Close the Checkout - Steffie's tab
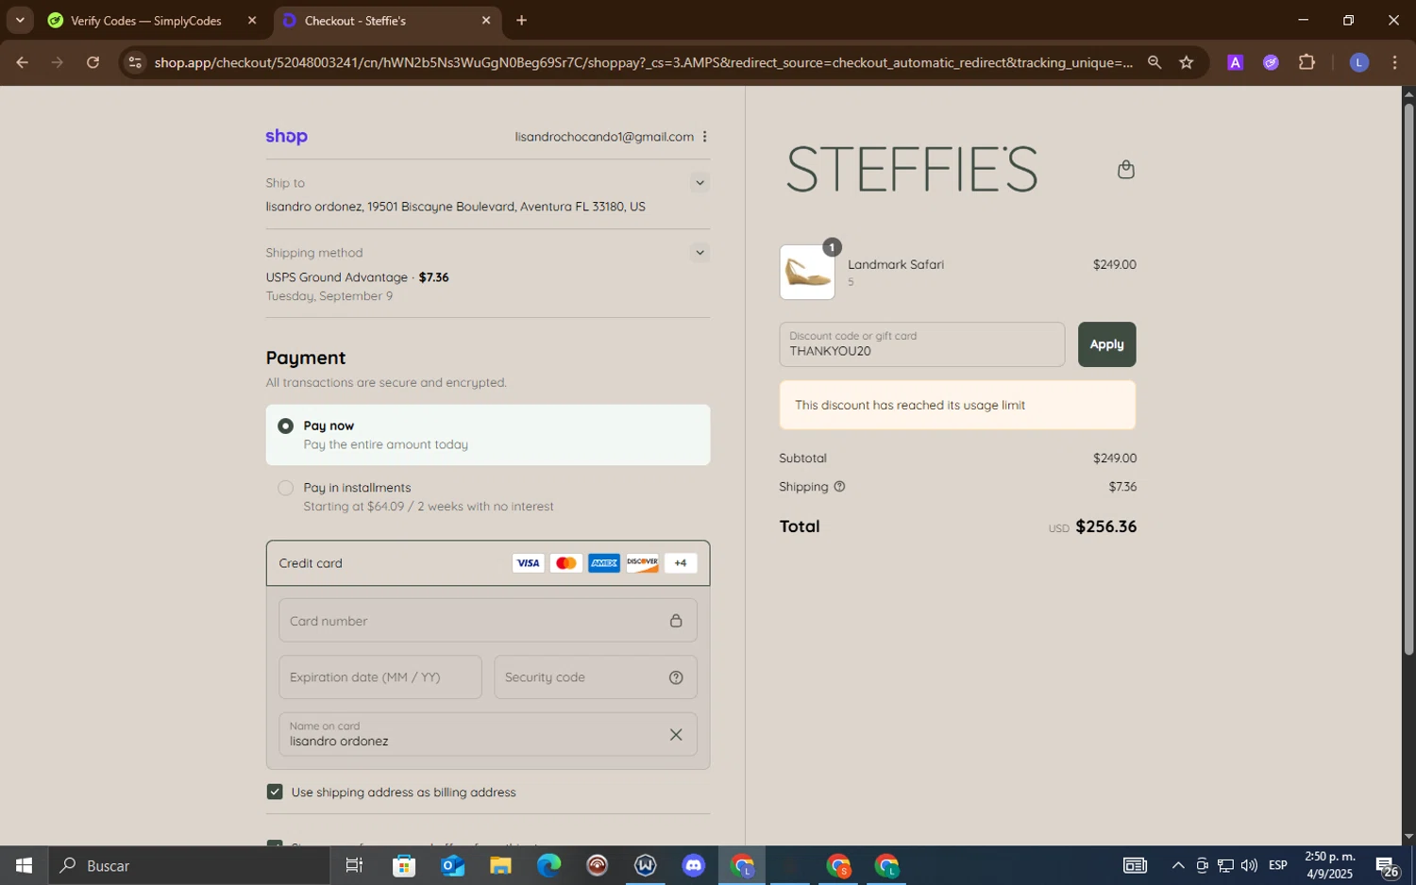1416x885 pixels. pos(485,20)
